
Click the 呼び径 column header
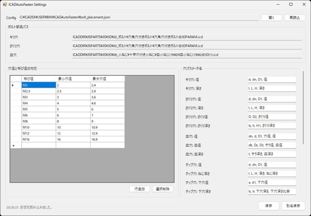38,79
